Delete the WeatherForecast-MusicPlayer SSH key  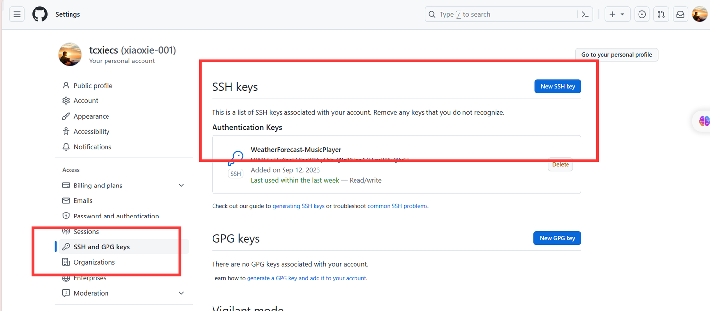560,164
